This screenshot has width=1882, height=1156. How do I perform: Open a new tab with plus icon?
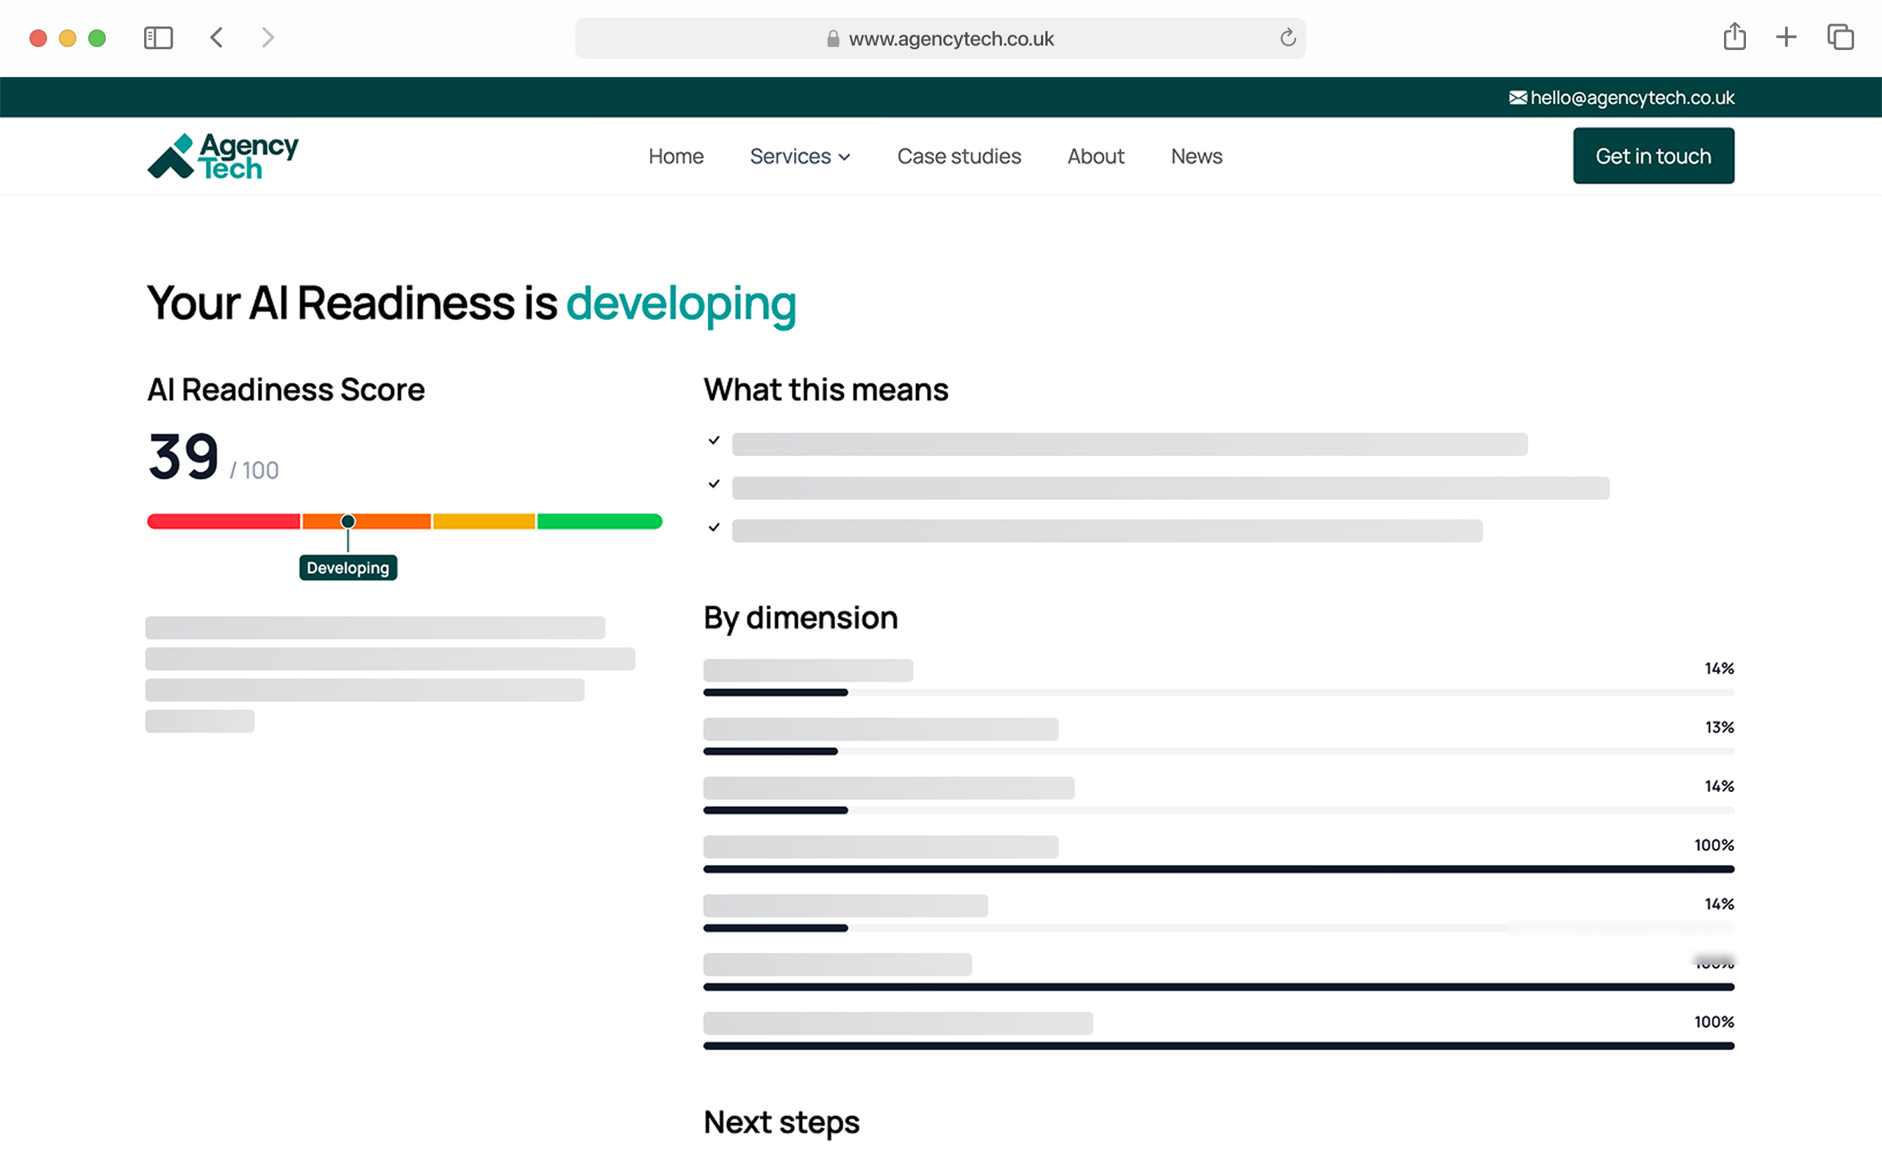coord(1786,37)
